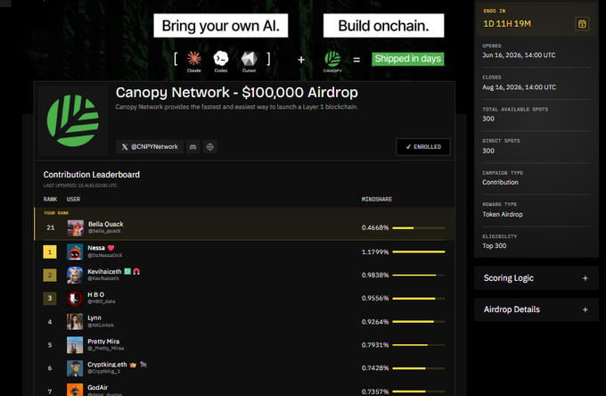Click the Build onchain. banner text
606x396 pixels.
point(384,26)
